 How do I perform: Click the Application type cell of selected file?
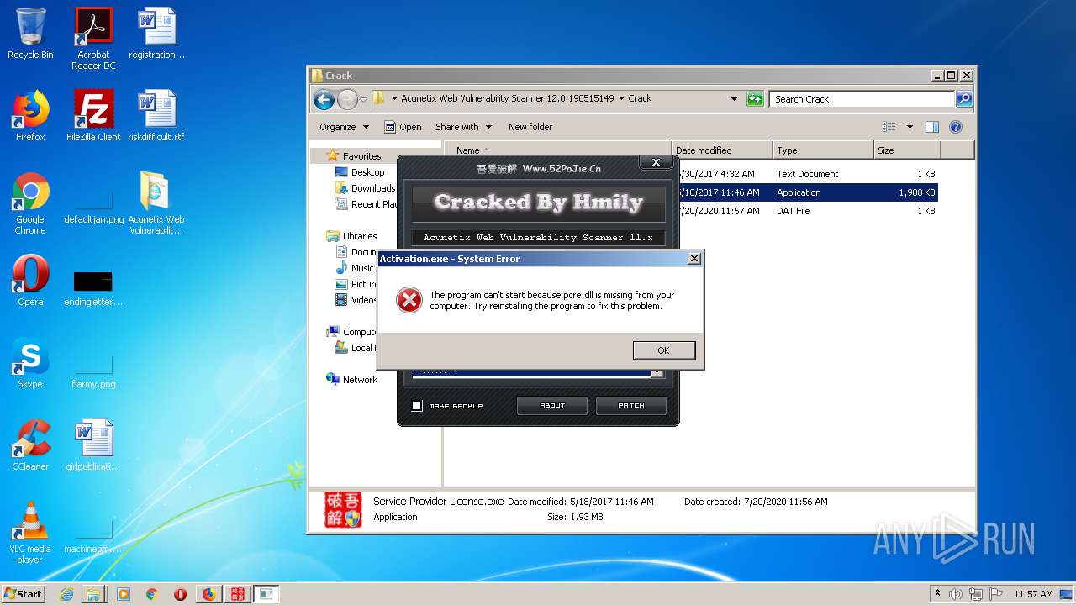coord(799,192)
